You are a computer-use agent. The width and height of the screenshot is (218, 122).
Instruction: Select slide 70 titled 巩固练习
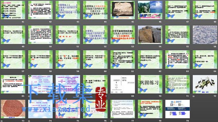click(x=150, y=84)
